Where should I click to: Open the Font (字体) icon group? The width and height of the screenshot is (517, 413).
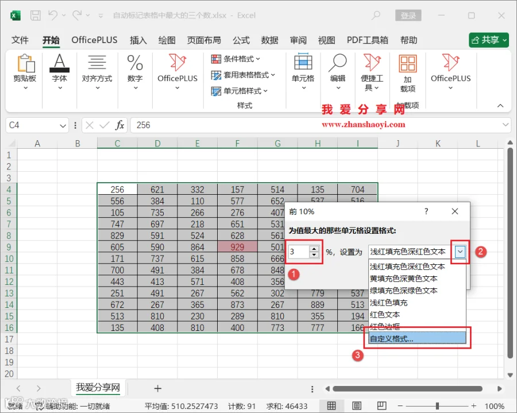60,72
